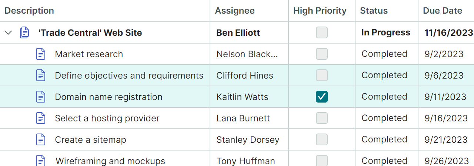Screen dimensions: 474x166
Task: Click the High Priority column header
Action: (320, 11)
